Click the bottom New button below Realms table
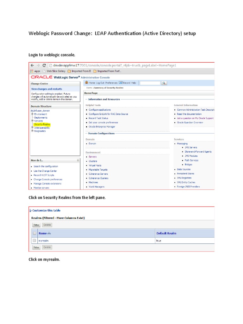The width and height of the screenshot is (243, 324). click(x=36, y=247)
